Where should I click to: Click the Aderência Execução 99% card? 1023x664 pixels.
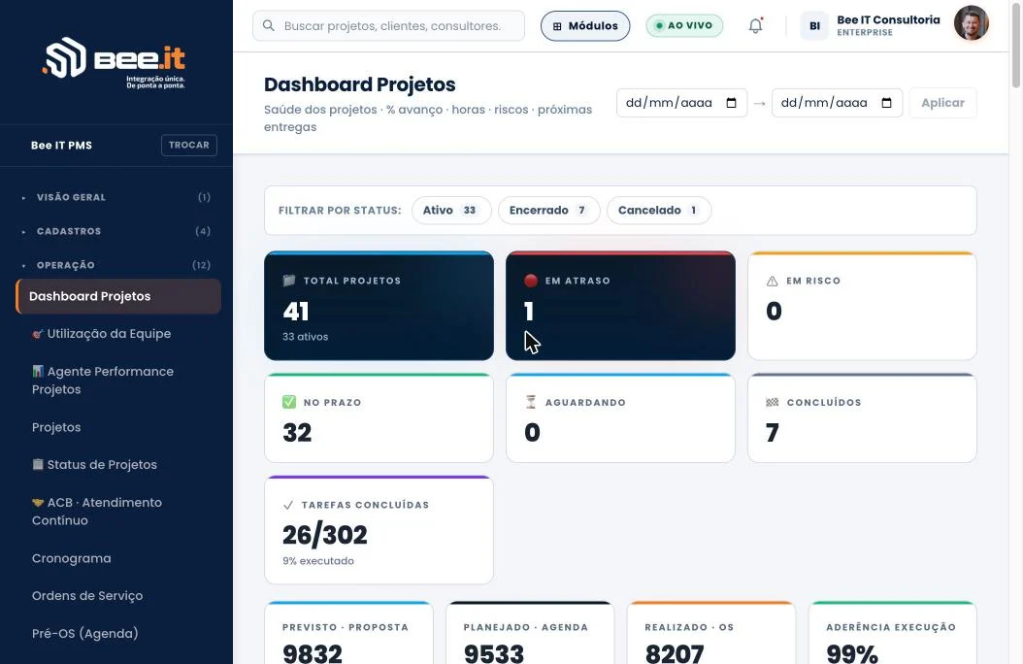pos(893,633)
